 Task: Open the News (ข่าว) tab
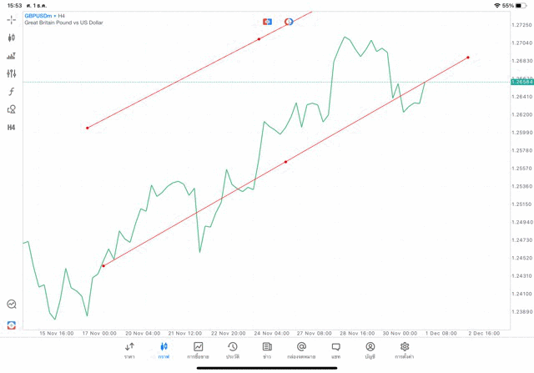point(267,350)
